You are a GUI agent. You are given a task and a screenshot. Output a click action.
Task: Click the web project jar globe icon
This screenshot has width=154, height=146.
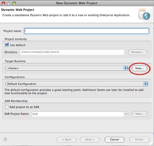click(144, 14)
